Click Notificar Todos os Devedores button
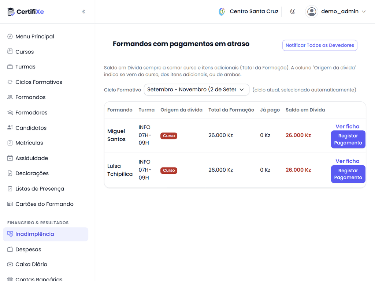 (x=320, y=45)
